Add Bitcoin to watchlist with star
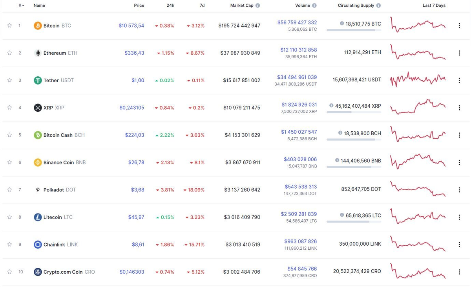This screenshot has width=471, height=287. [x=9, y=26]
